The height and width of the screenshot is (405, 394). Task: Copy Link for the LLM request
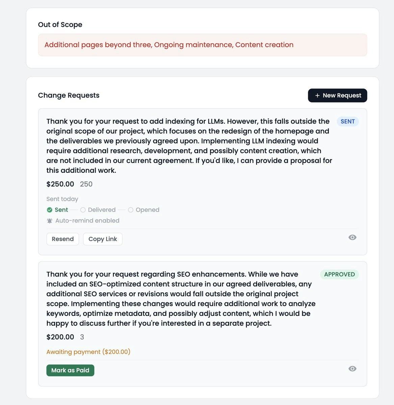(103, 239)
